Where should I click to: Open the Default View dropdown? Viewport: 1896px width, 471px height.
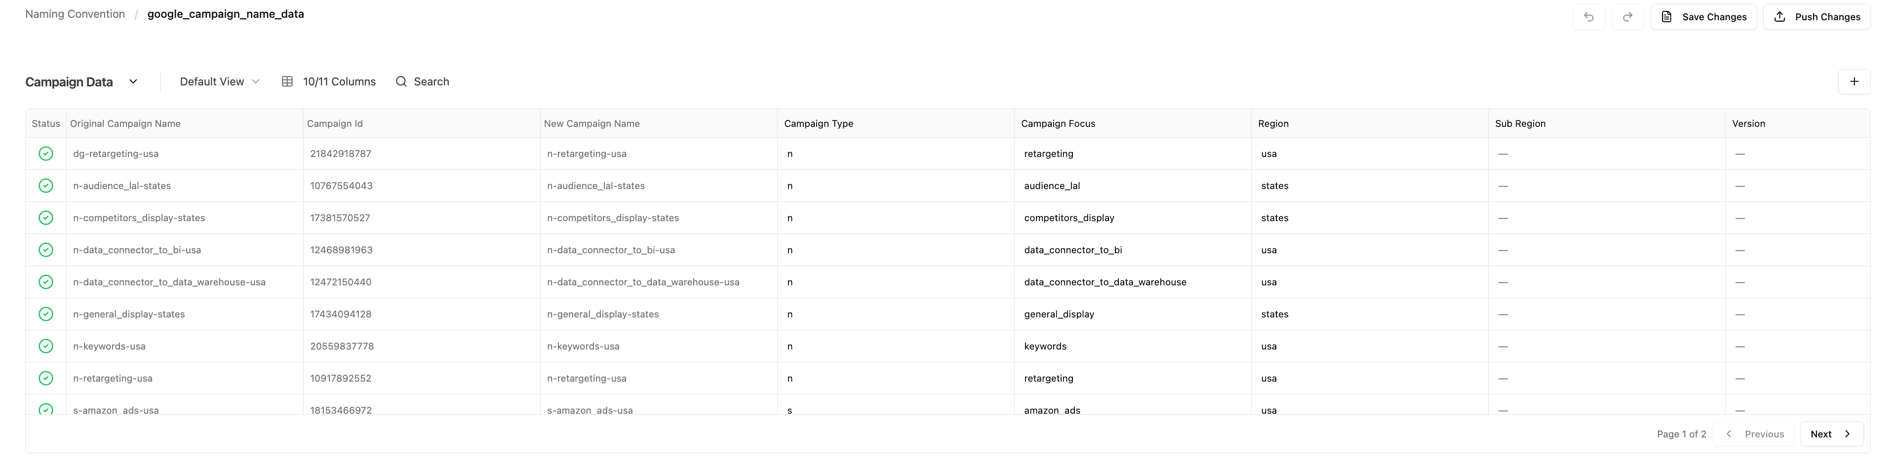[x=219, y=81]
